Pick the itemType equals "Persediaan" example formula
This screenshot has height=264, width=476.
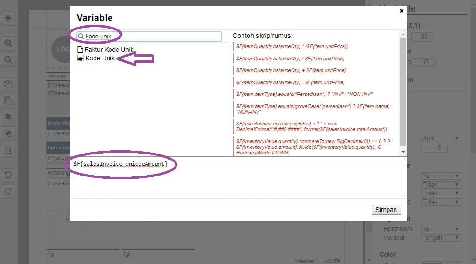(x=304, y=94)
